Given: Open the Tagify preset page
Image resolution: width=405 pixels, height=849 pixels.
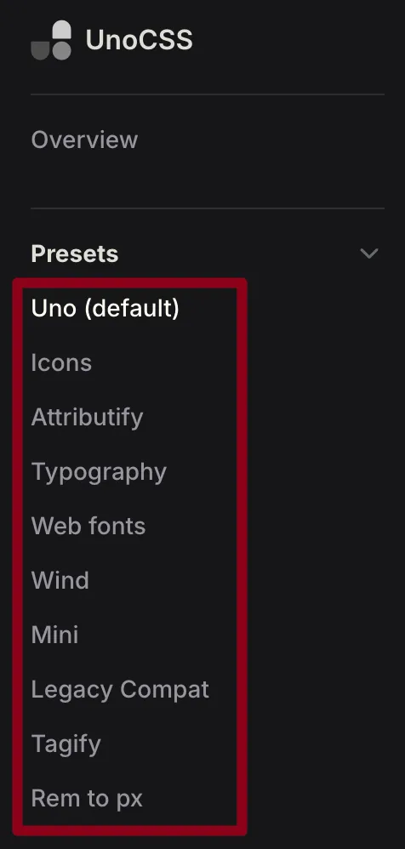Looking at the screenshot, I should (x=66, y=744).
